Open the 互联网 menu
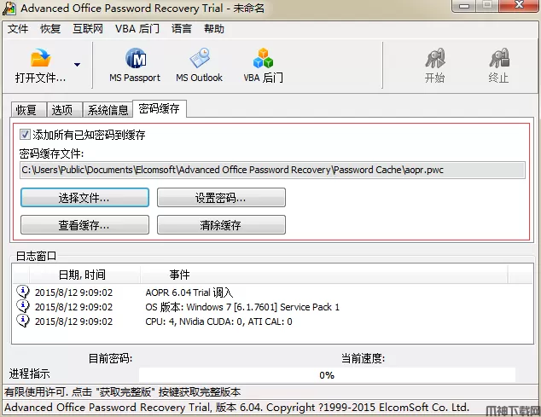The image size is (541, 417). pos(88,29)
